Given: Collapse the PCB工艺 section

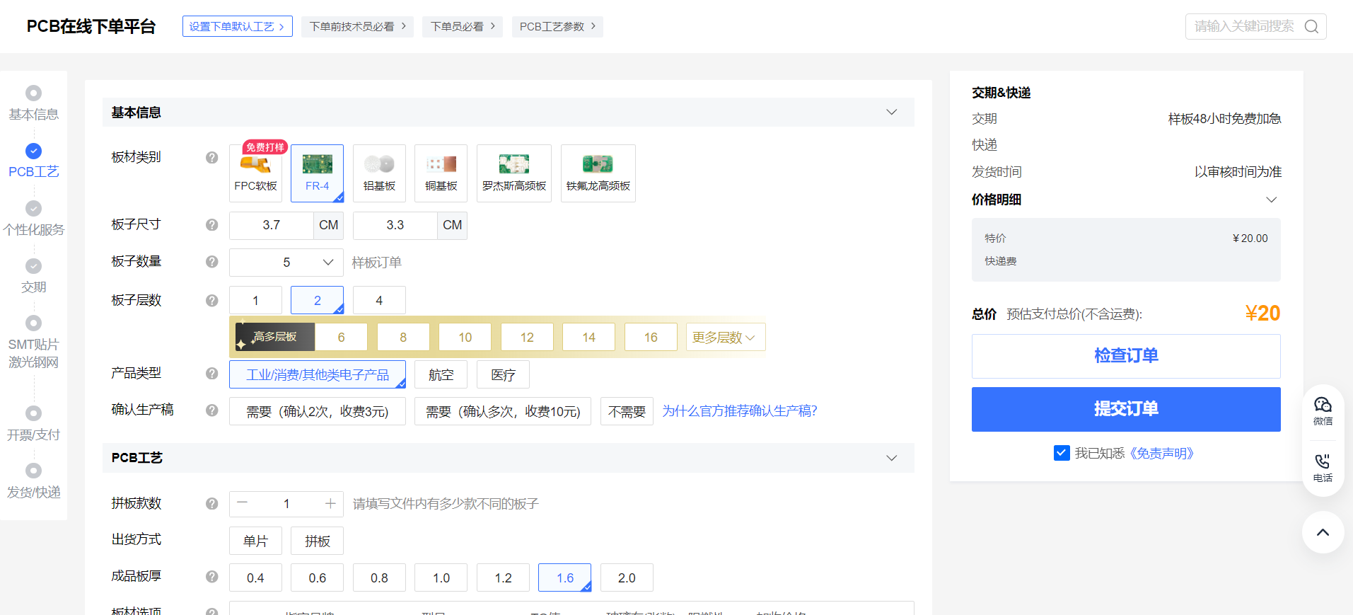Looking at the screenshot, I should coord(892,458).
